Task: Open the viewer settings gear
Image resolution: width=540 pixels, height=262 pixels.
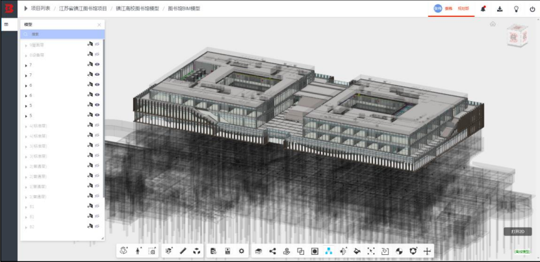Action: click(x=242, y=251)
